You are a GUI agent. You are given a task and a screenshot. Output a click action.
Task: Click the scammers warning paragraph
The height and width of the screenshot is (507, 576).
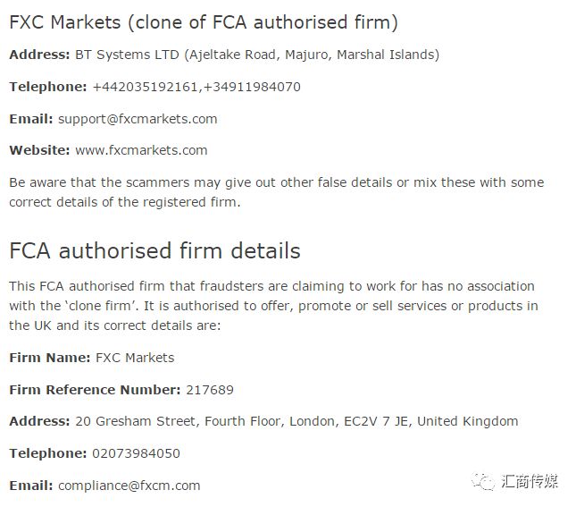(x=275, y=191)
